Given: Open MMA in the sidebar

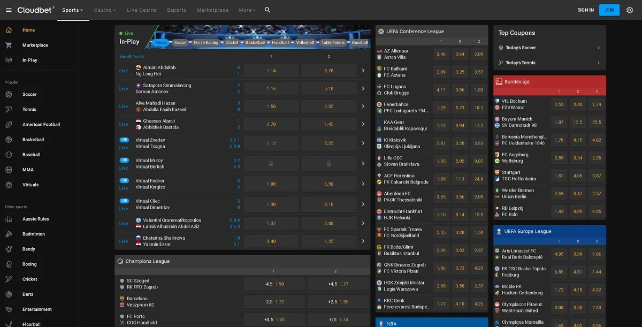Looking at the screenshot, I should (28, 170).
